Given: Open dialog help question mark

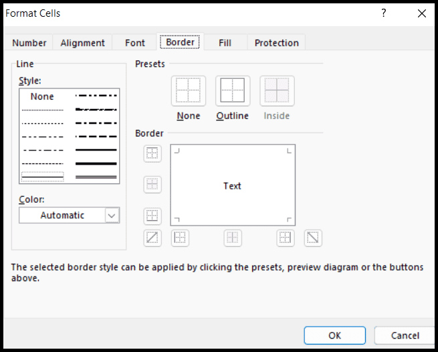Looking at the screenshot, I should click(x=384, y=13).
